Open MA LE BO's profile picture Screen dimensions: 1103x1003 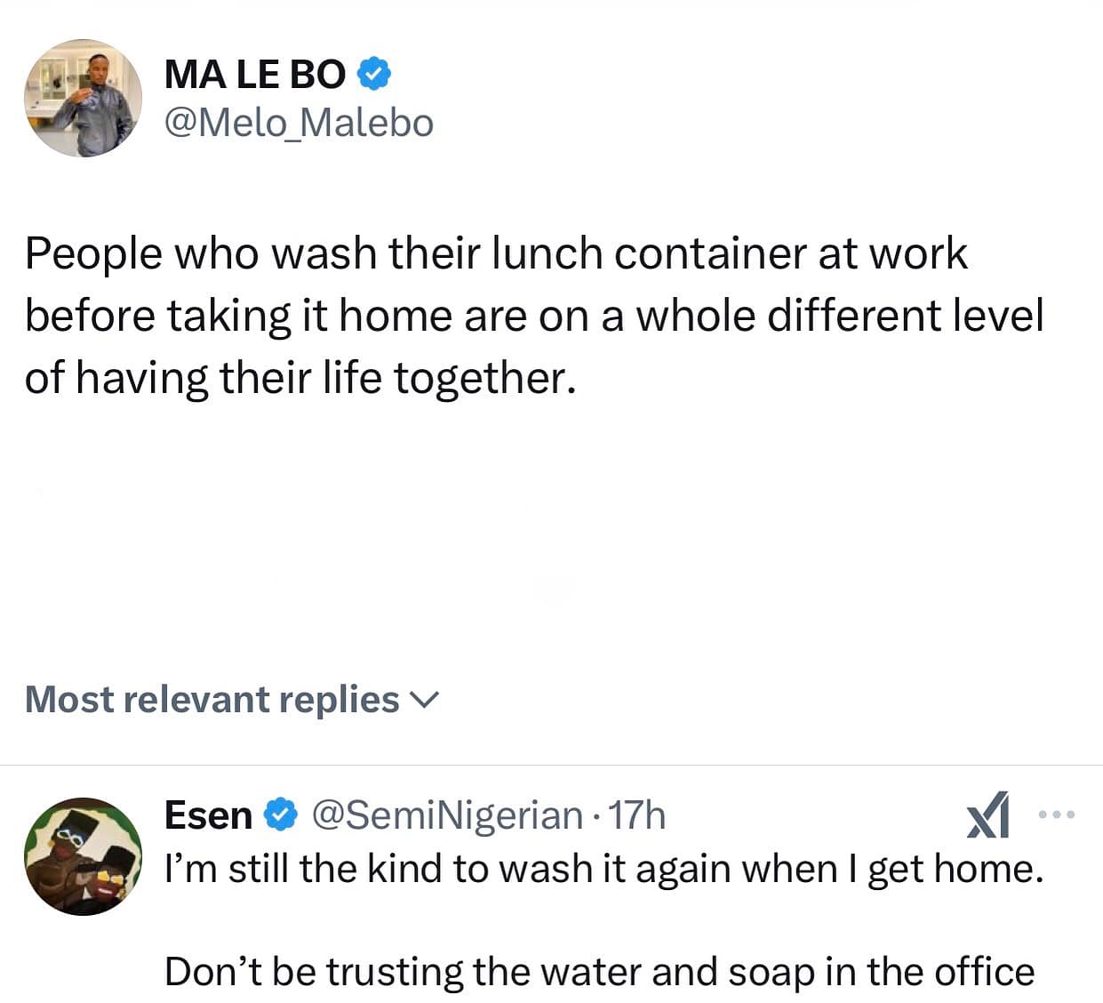click(83, 98)
